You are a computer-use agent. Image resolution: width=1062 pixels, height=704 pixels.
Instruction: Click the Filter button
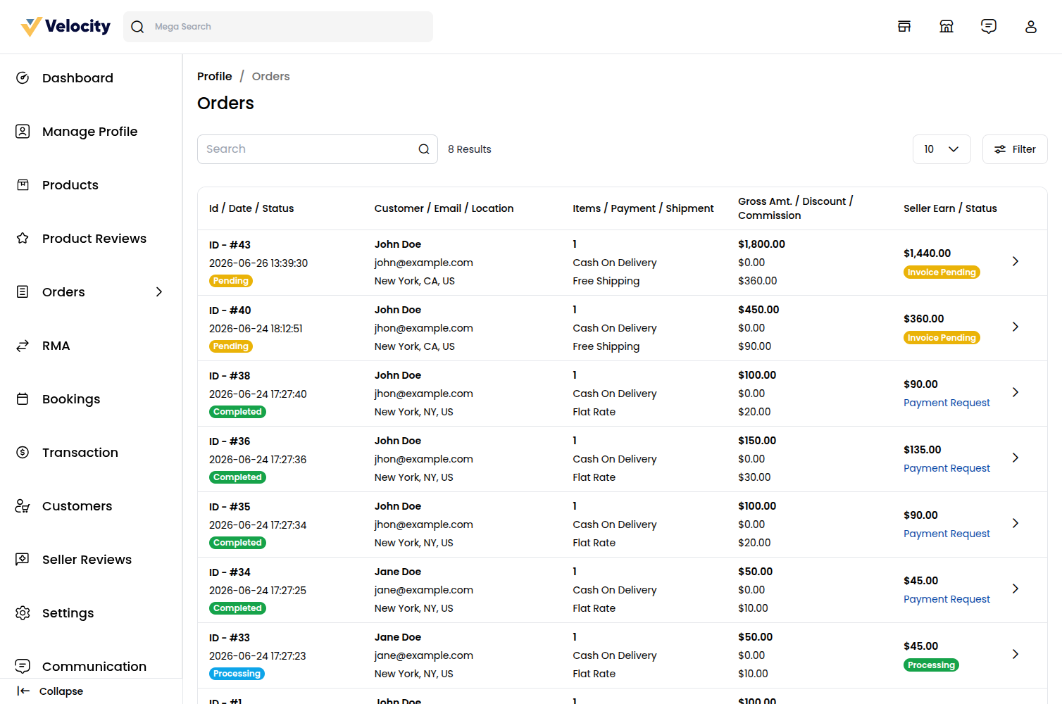(1015, 149)
